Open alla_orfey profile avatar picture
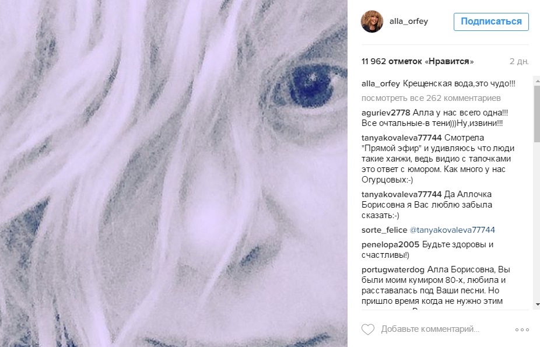Viewport: 540px width, 347px height. point(372,22)
